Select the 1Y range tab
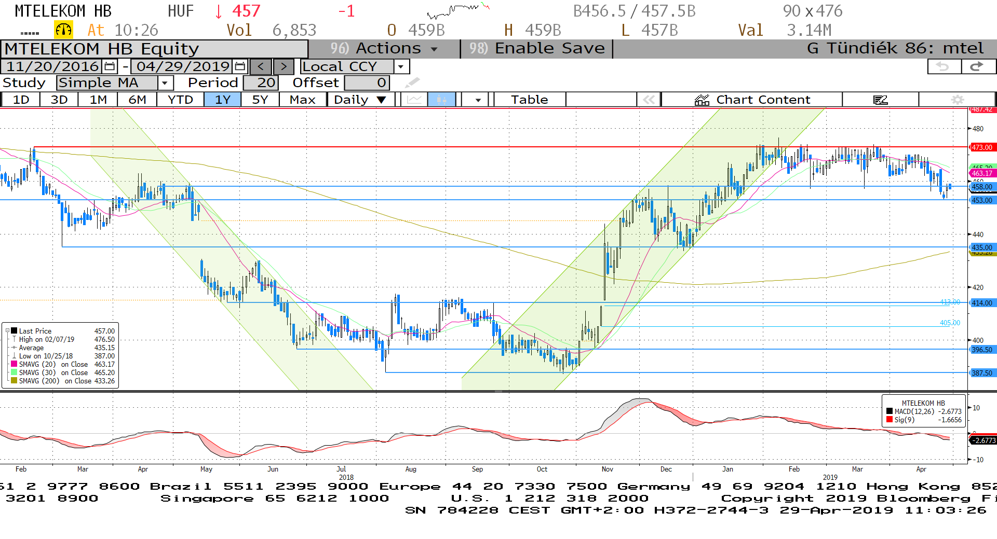The image size is (997, 539). point(223,100)
